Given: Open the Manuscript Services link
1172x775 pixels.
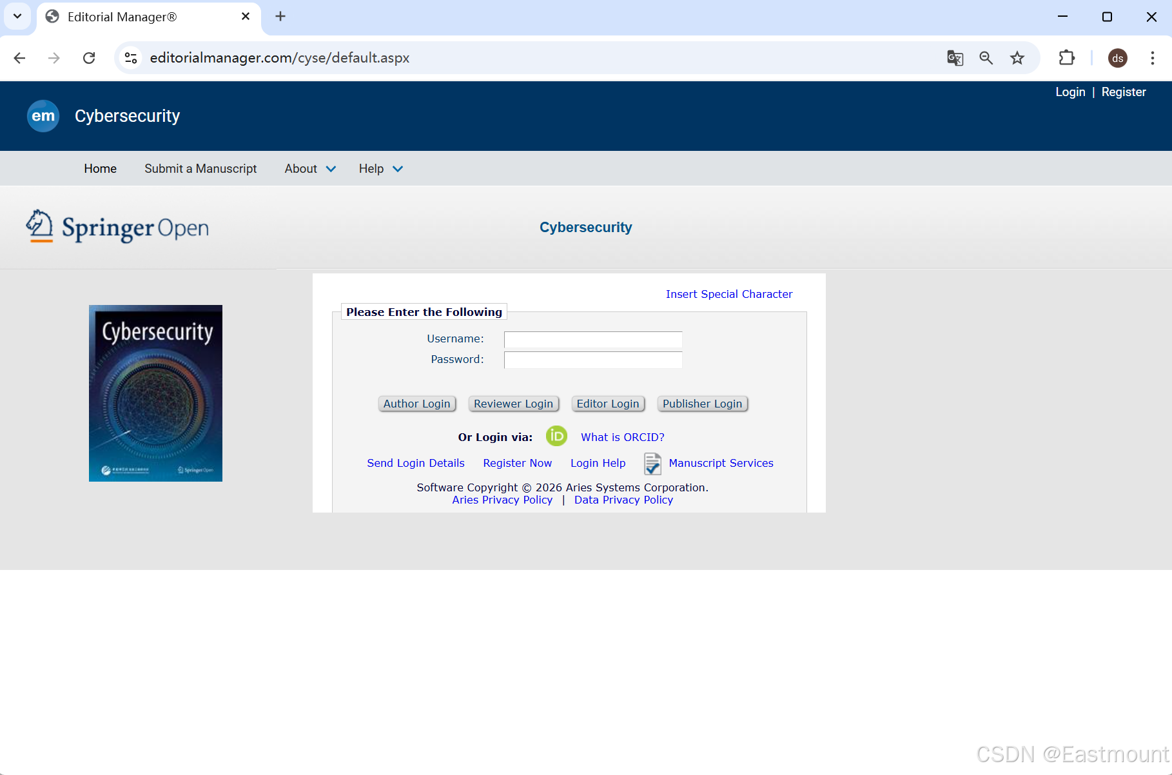Looking at the screenshot, I should click(x=721, y=463).
